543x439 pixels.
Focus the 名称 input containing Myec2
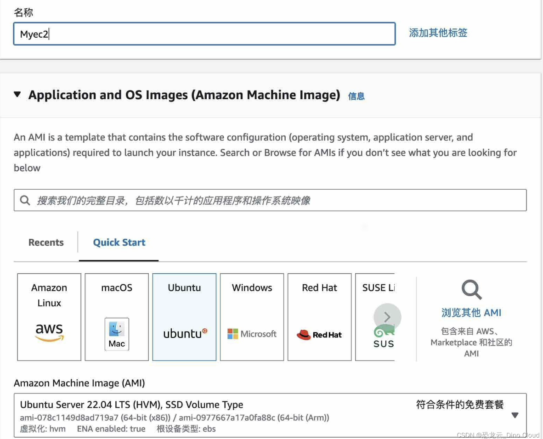point(204,34)
